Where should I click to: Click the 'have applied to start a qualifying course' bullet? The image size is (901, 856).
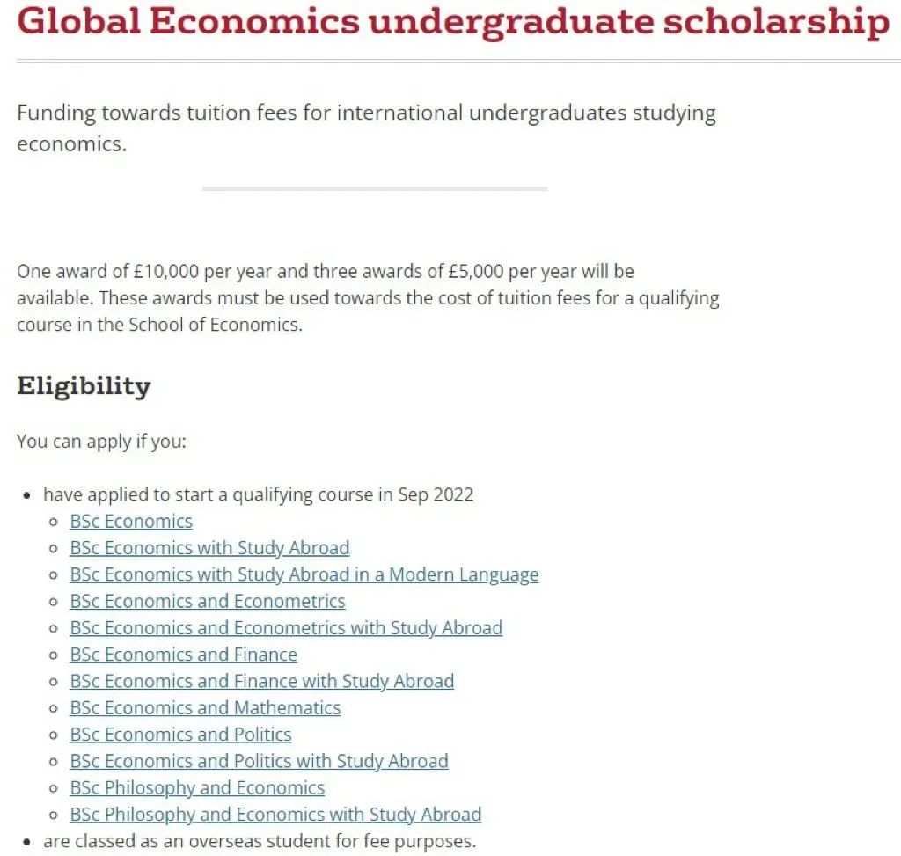[259, 495]
